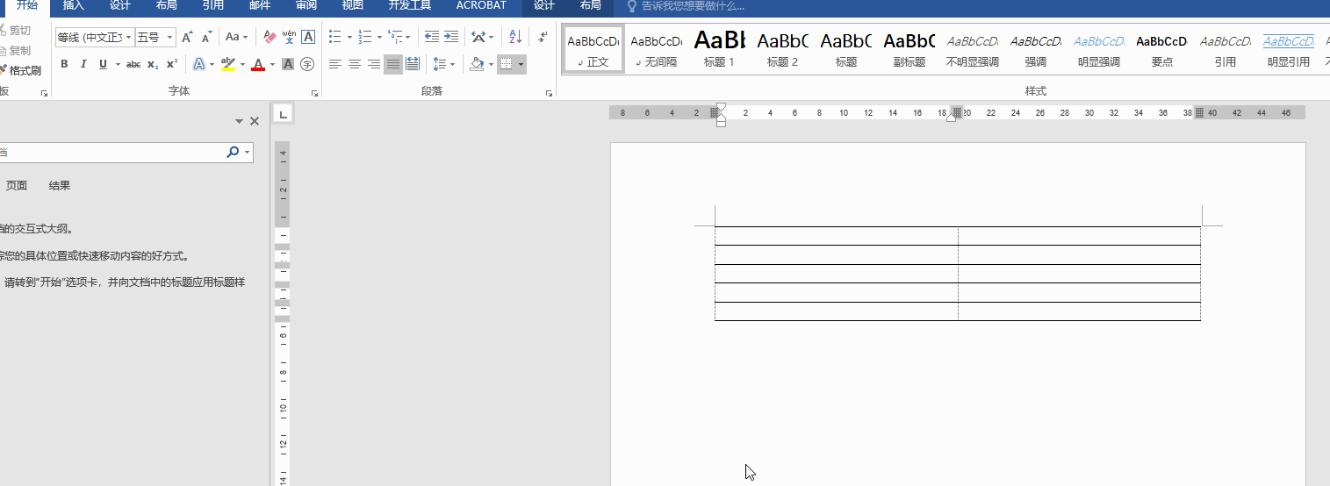Close the navigation pane

pos(255,121)
